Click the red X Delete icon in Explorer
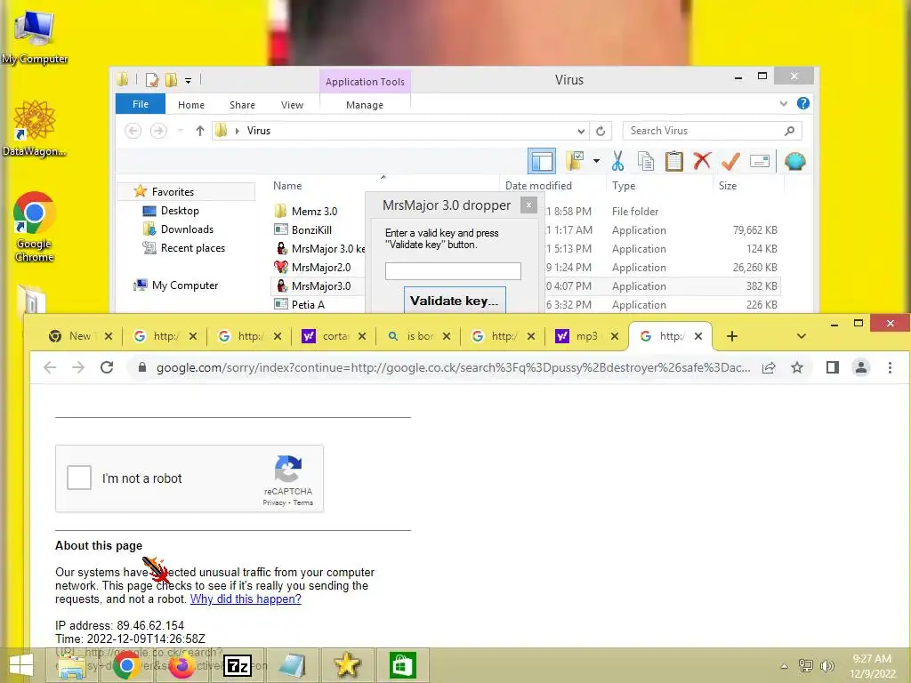The image size is (911, 683). tap(703, 160)
